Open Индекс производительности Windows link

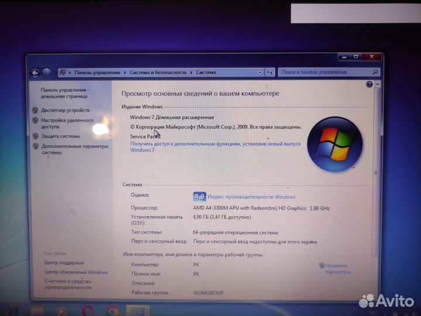coord(251,197)
